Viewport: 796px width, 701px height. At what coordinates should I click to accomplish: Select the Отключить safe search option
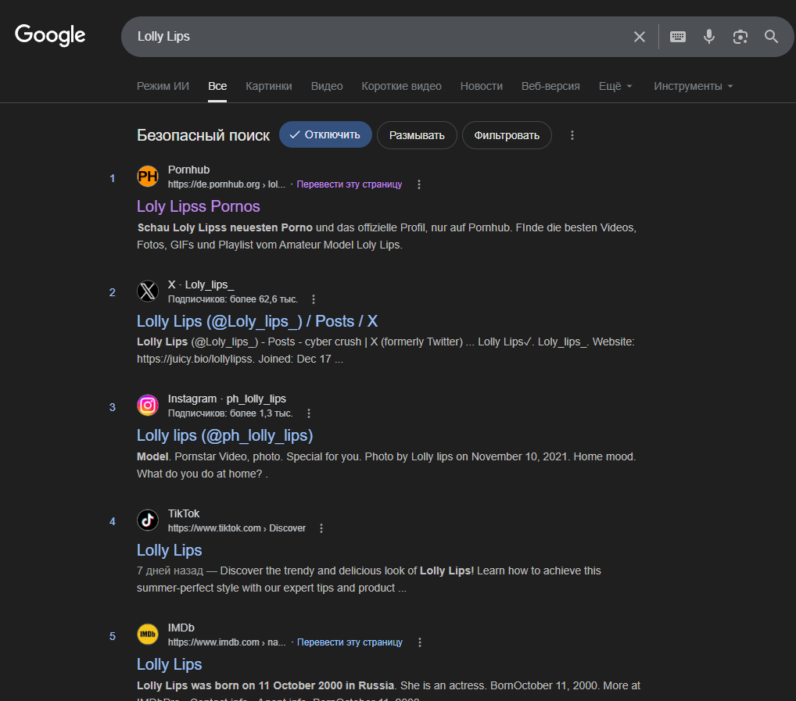(325, 135)
